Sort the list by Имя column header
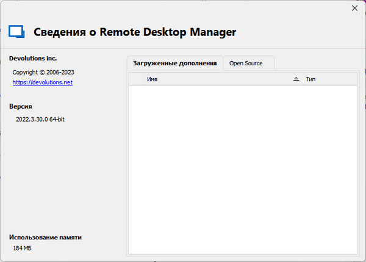The height and width of the screenshot is (262, 366). pyautogui.click(x=213, y=79)
